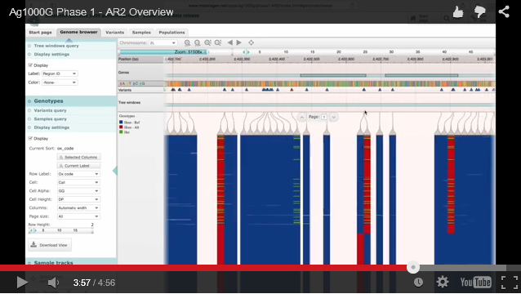The height and width of the screenshot is (294, 521).
Task: Expand the Samples query section
Action: [50, 119]
